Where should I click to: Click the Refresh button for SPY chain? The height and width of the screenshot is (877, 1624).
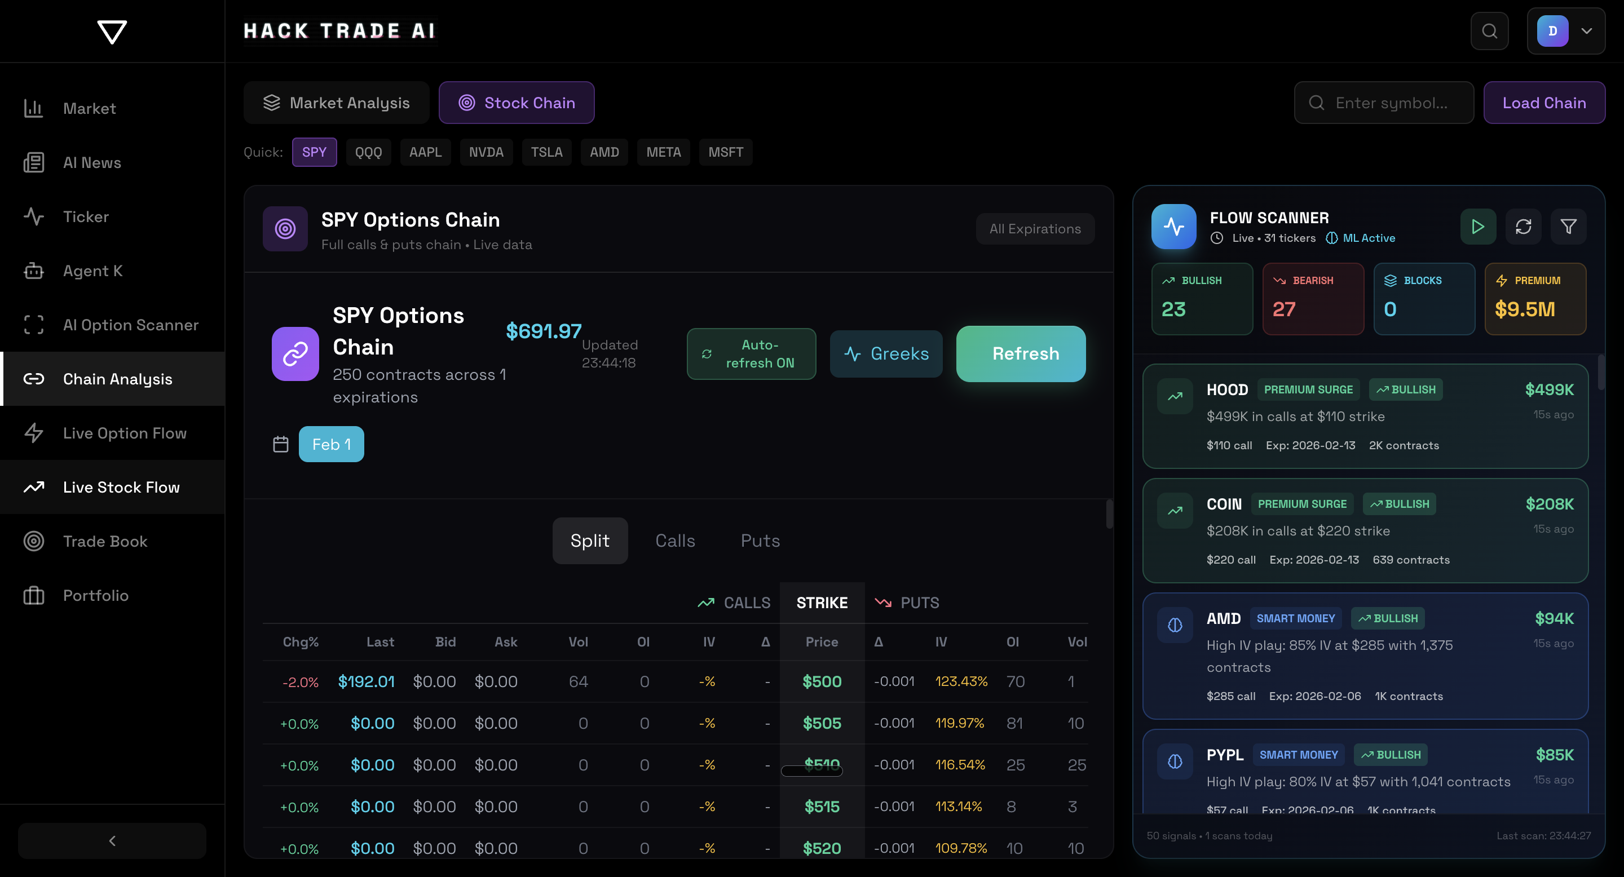(1021, 353)
